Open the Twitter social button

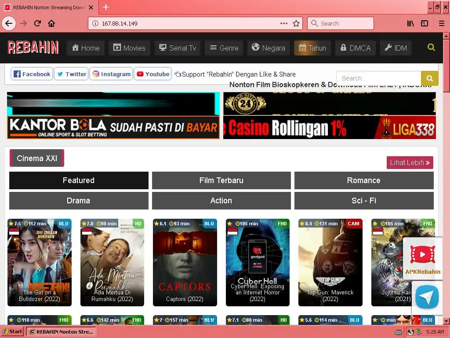point(71,74)
